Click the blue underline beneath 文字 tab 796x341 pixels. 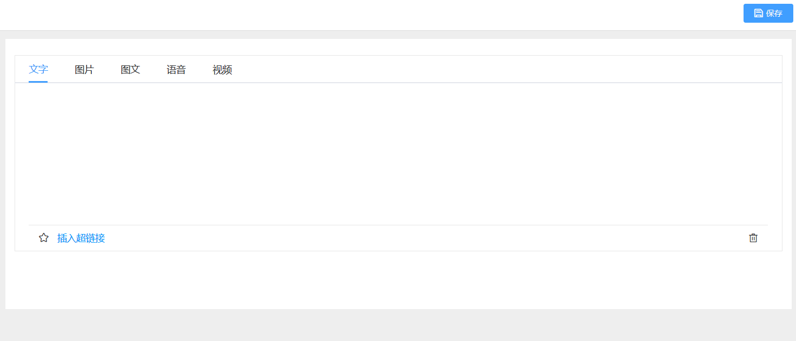click(38, 82)
